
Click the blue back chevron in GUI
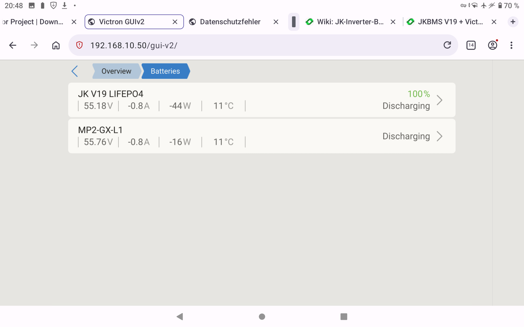pyautogui.click(x=75, y=71)
